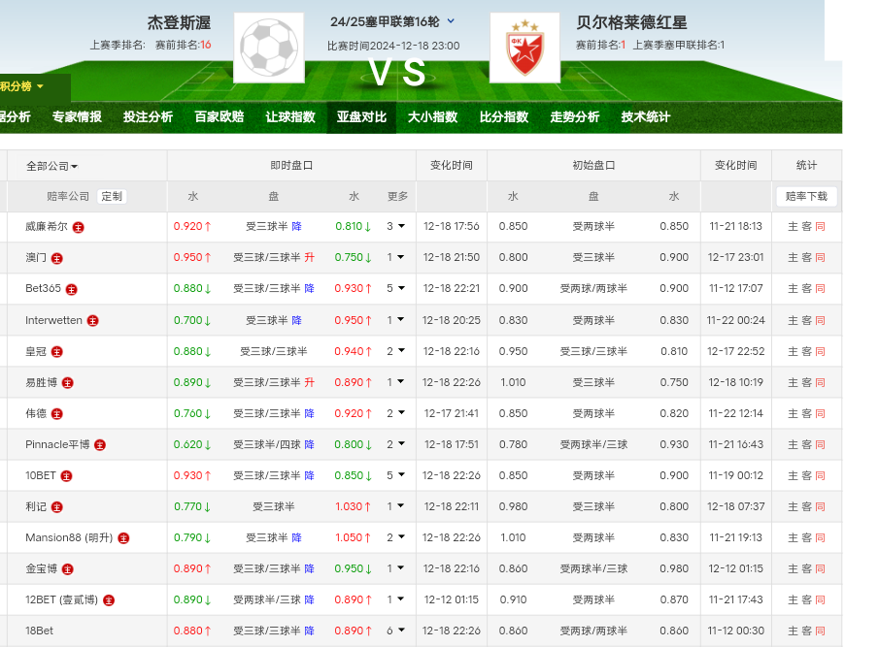Viewport: 879px width, 647px height.
Task: Select the 亚盘对比 tab
Action: pyautogui.click(x=361, y=117)
